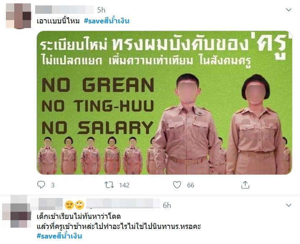Retweet the first tweet with the image
This screenshot has height=244, width=300.
pyautogui.click(x=109, y=185)
